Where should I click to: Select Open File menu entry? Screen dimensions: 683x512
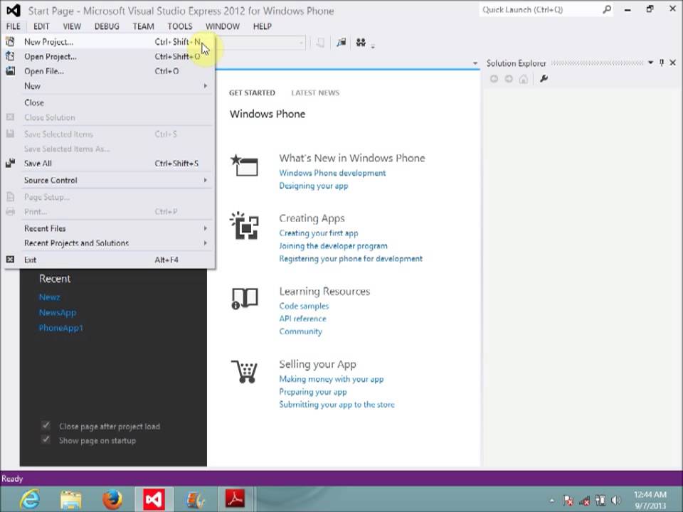coord(109,71)
